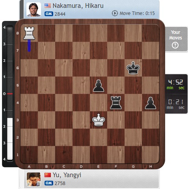The width and height of the screenshot is (188, 189).
Task: Open Yu, Yangyi player name
Action: (67, 175)
